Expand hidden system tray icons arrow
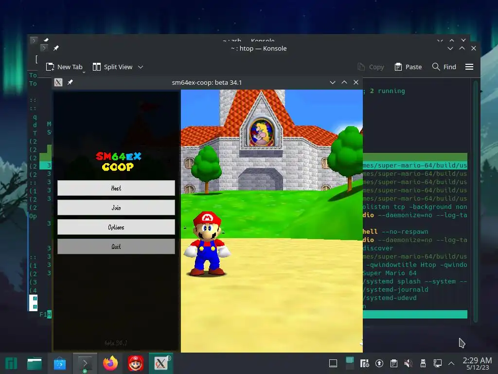Screen dimensions: 498x374 point(451,363)
